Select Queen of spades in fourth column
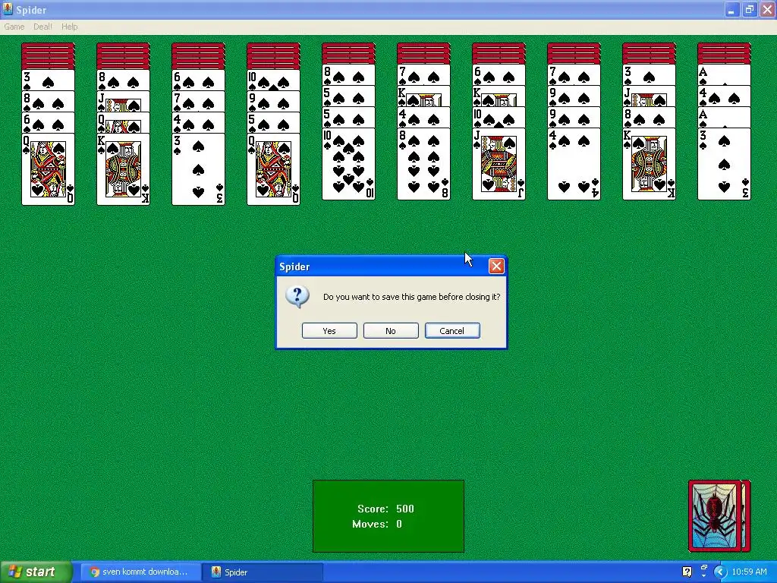The image size is (777, 583). pyautogui.click(x=273, y=169)
